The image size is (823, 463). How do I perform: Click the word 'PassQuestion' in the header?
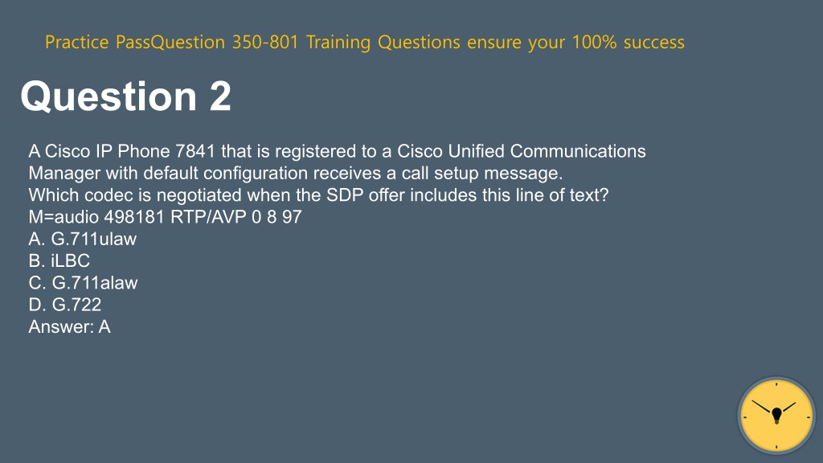170,42
